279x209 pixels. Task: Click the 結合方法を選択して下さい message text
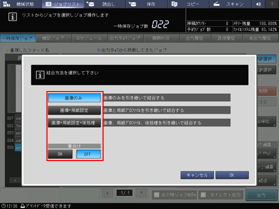pyautogui.click(x=72, y=73)
